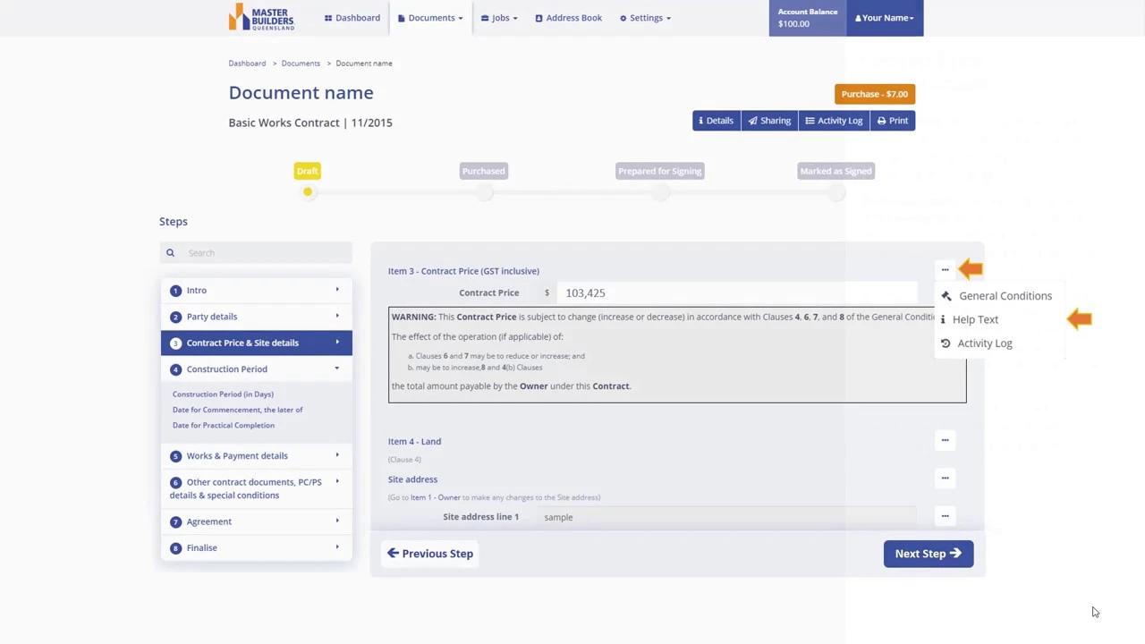
Task: Click the Account Balance box
Action: click(x=808, y=18)
